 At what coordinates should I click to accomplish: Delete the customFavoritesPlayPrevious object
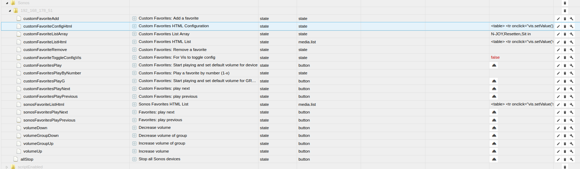click(565, 97)
